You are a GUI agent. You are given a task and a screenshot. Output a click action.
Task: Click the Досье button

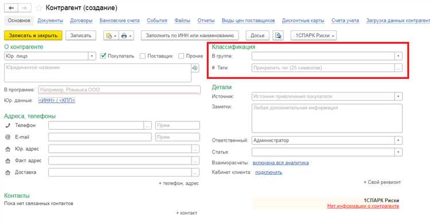pyautogui.click(x=257, y=35)
